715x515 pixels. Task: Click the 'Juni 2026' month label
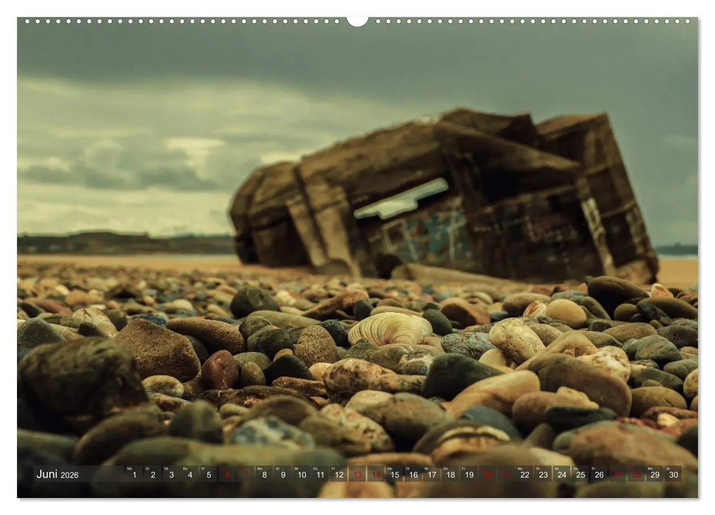[x=57, y=475]
